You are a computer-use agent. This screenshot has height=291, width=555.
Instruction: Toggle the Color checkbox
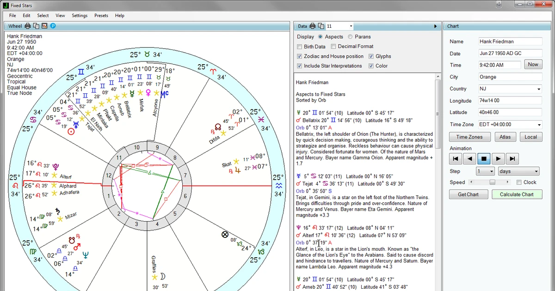pyautogui.click(x=371, y=66)
